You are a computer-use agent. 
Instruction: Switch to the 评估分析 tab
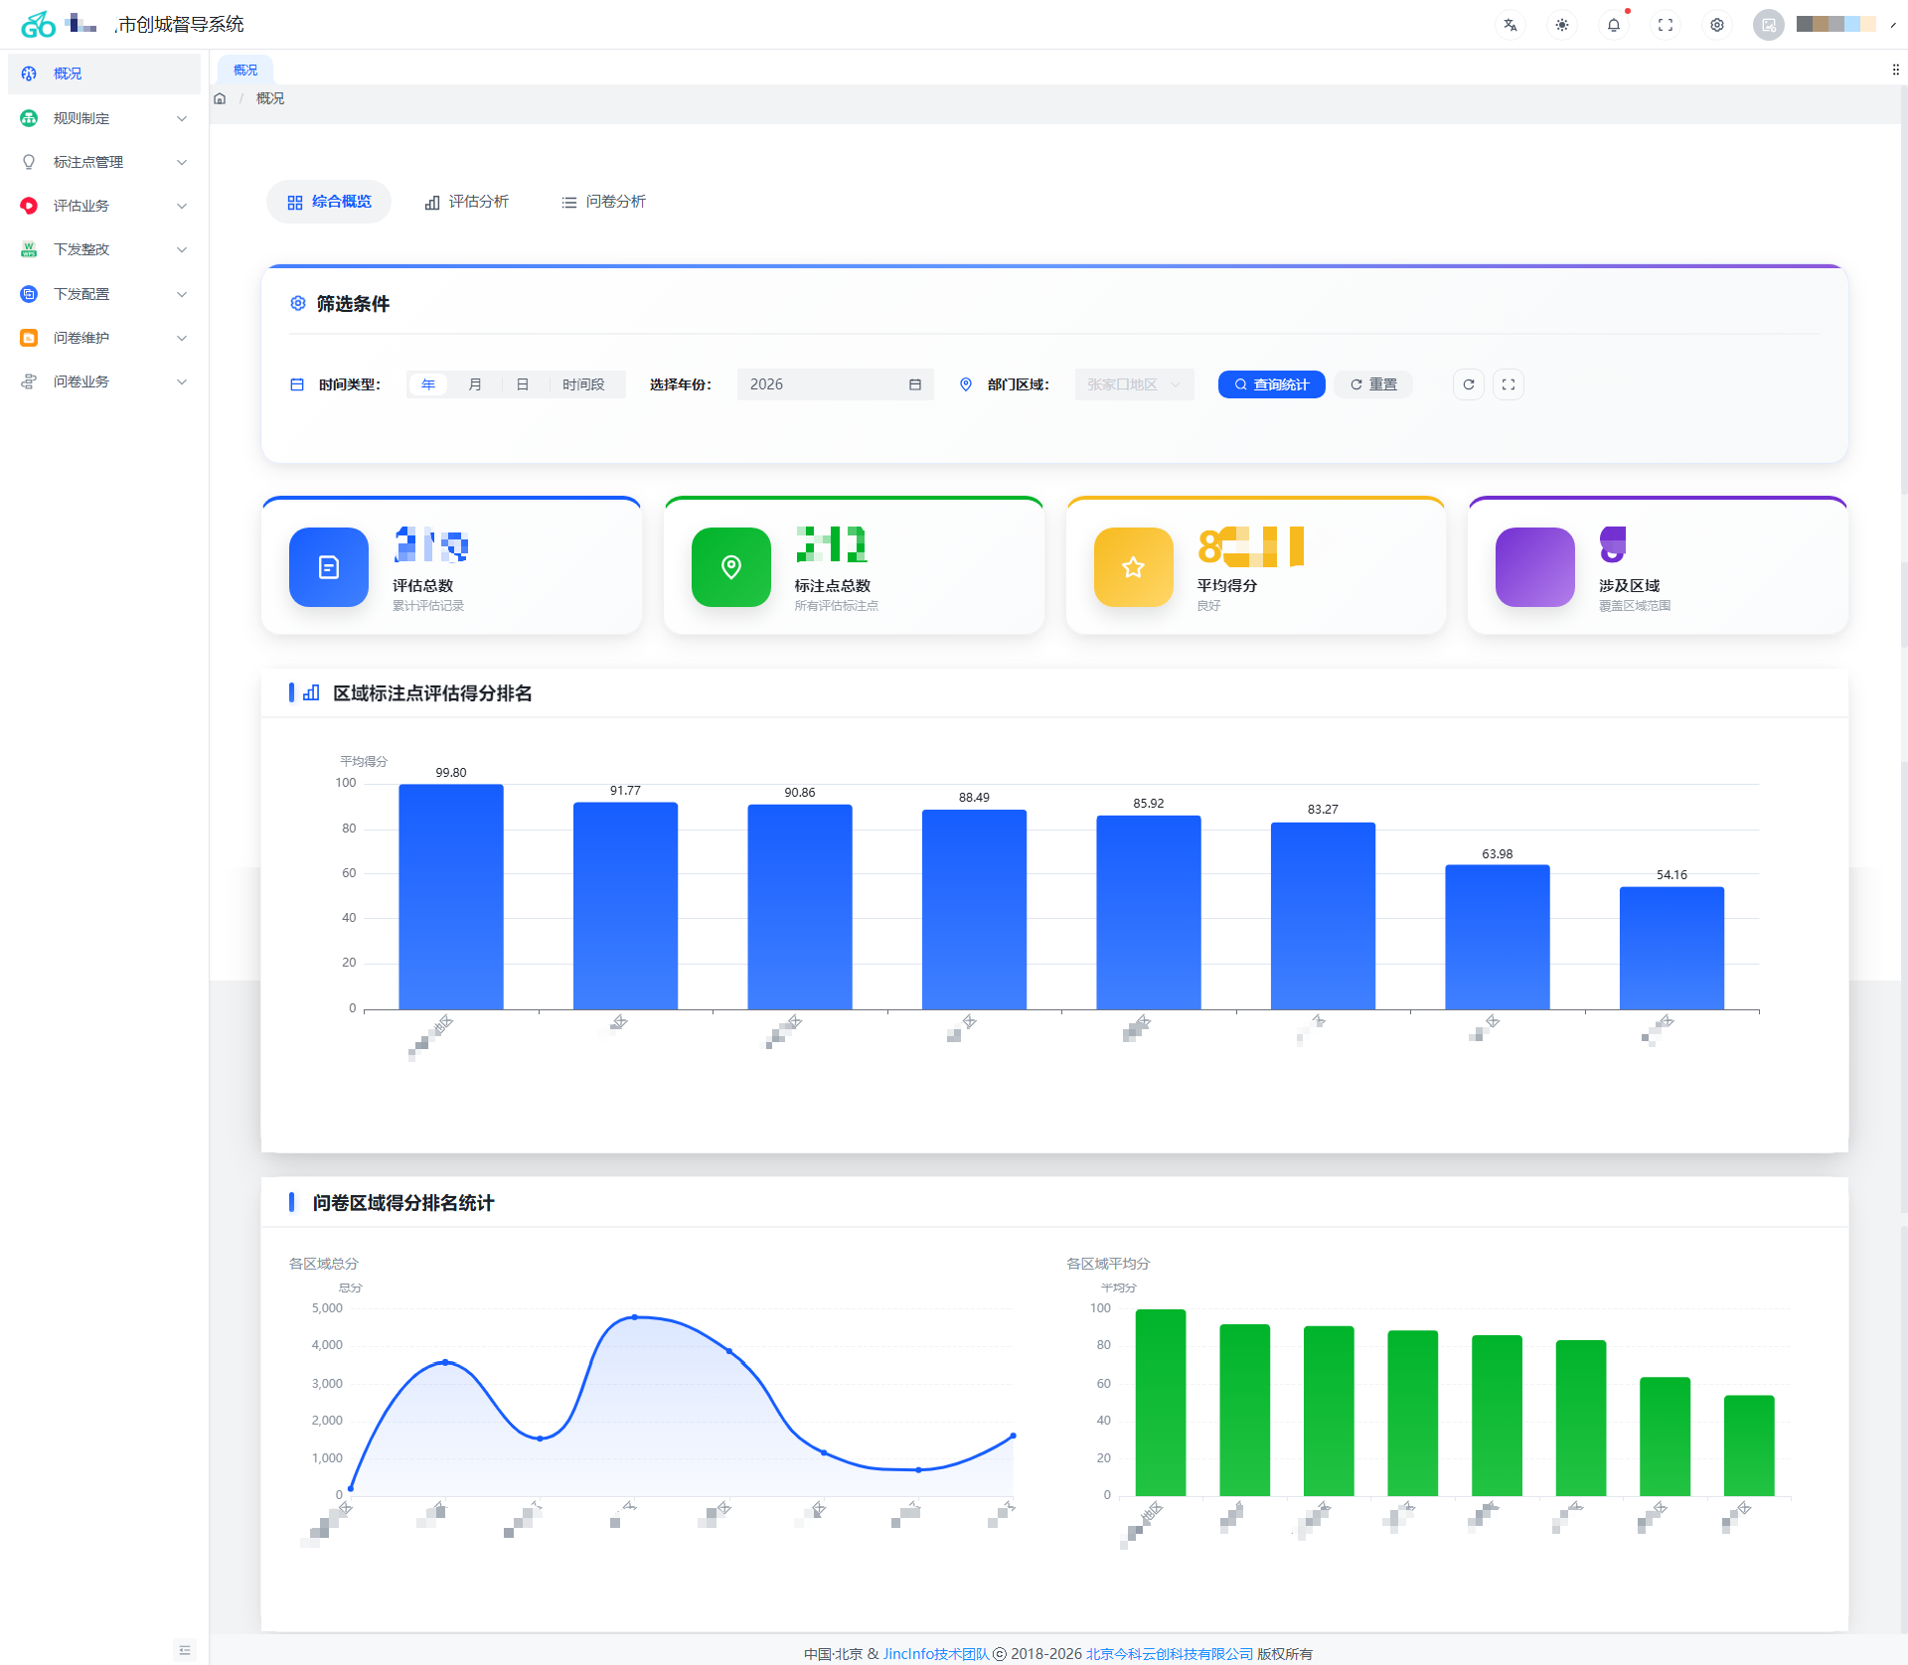tap(467, 202)
